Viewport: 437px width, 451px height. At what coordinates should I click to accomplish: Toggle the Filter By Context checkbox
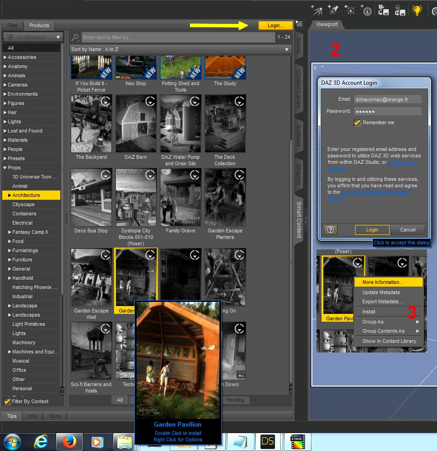[7, 401]
